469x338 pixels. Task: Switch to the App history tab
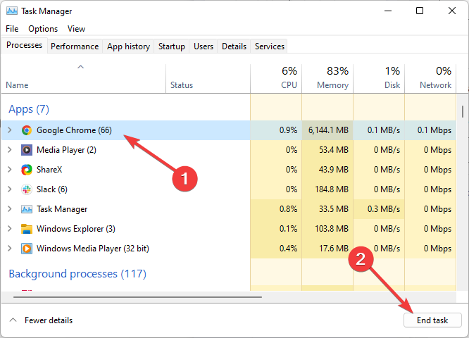point(128,46)
